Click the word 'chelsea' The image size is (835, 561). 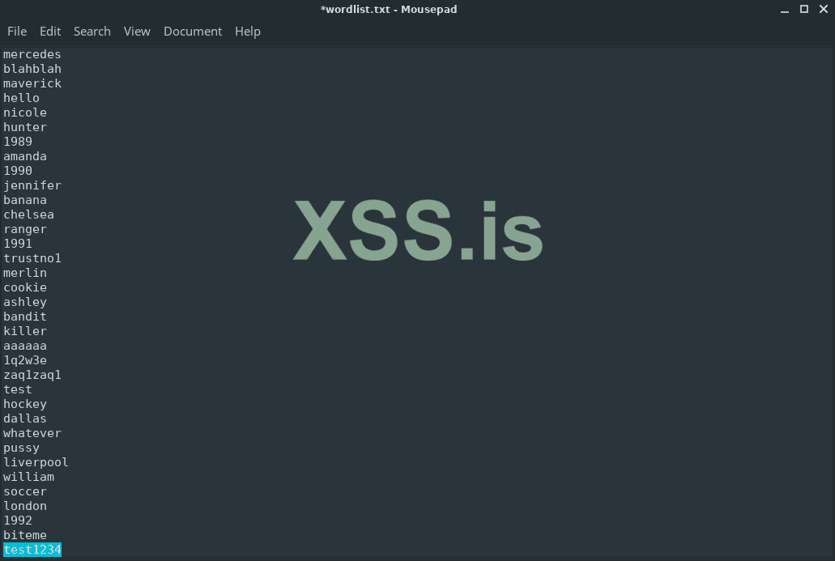[28, 215]
